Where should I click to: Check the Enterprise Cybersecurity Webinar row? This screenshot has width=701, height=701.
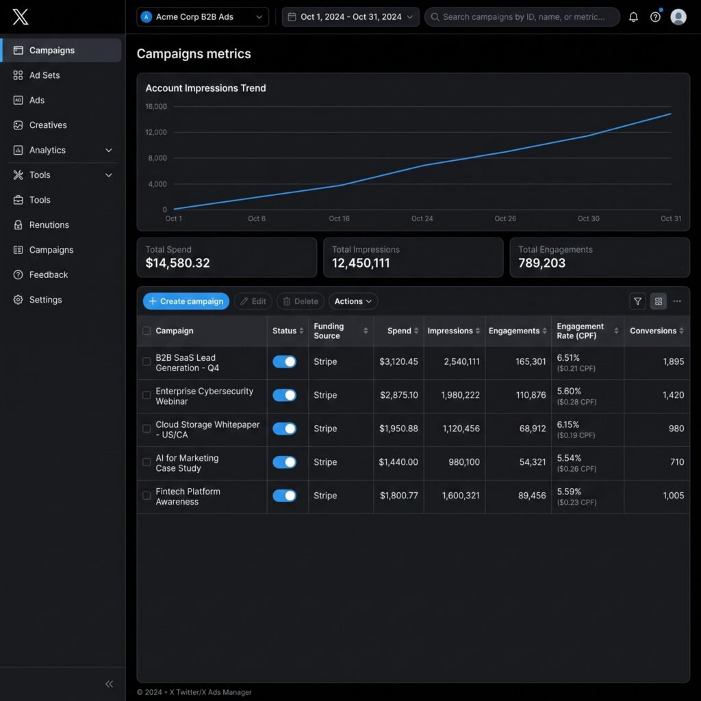click(146, 395)
